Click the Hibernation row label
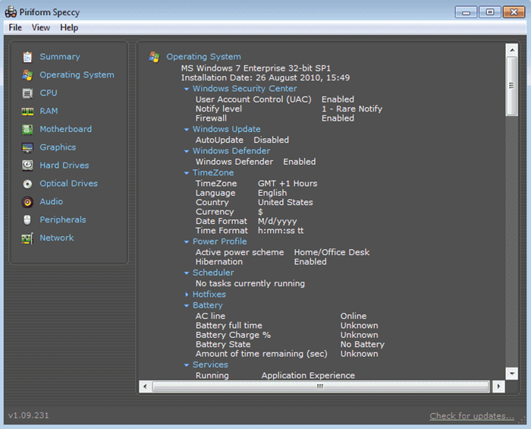531x429 pixels. [218, 262]
